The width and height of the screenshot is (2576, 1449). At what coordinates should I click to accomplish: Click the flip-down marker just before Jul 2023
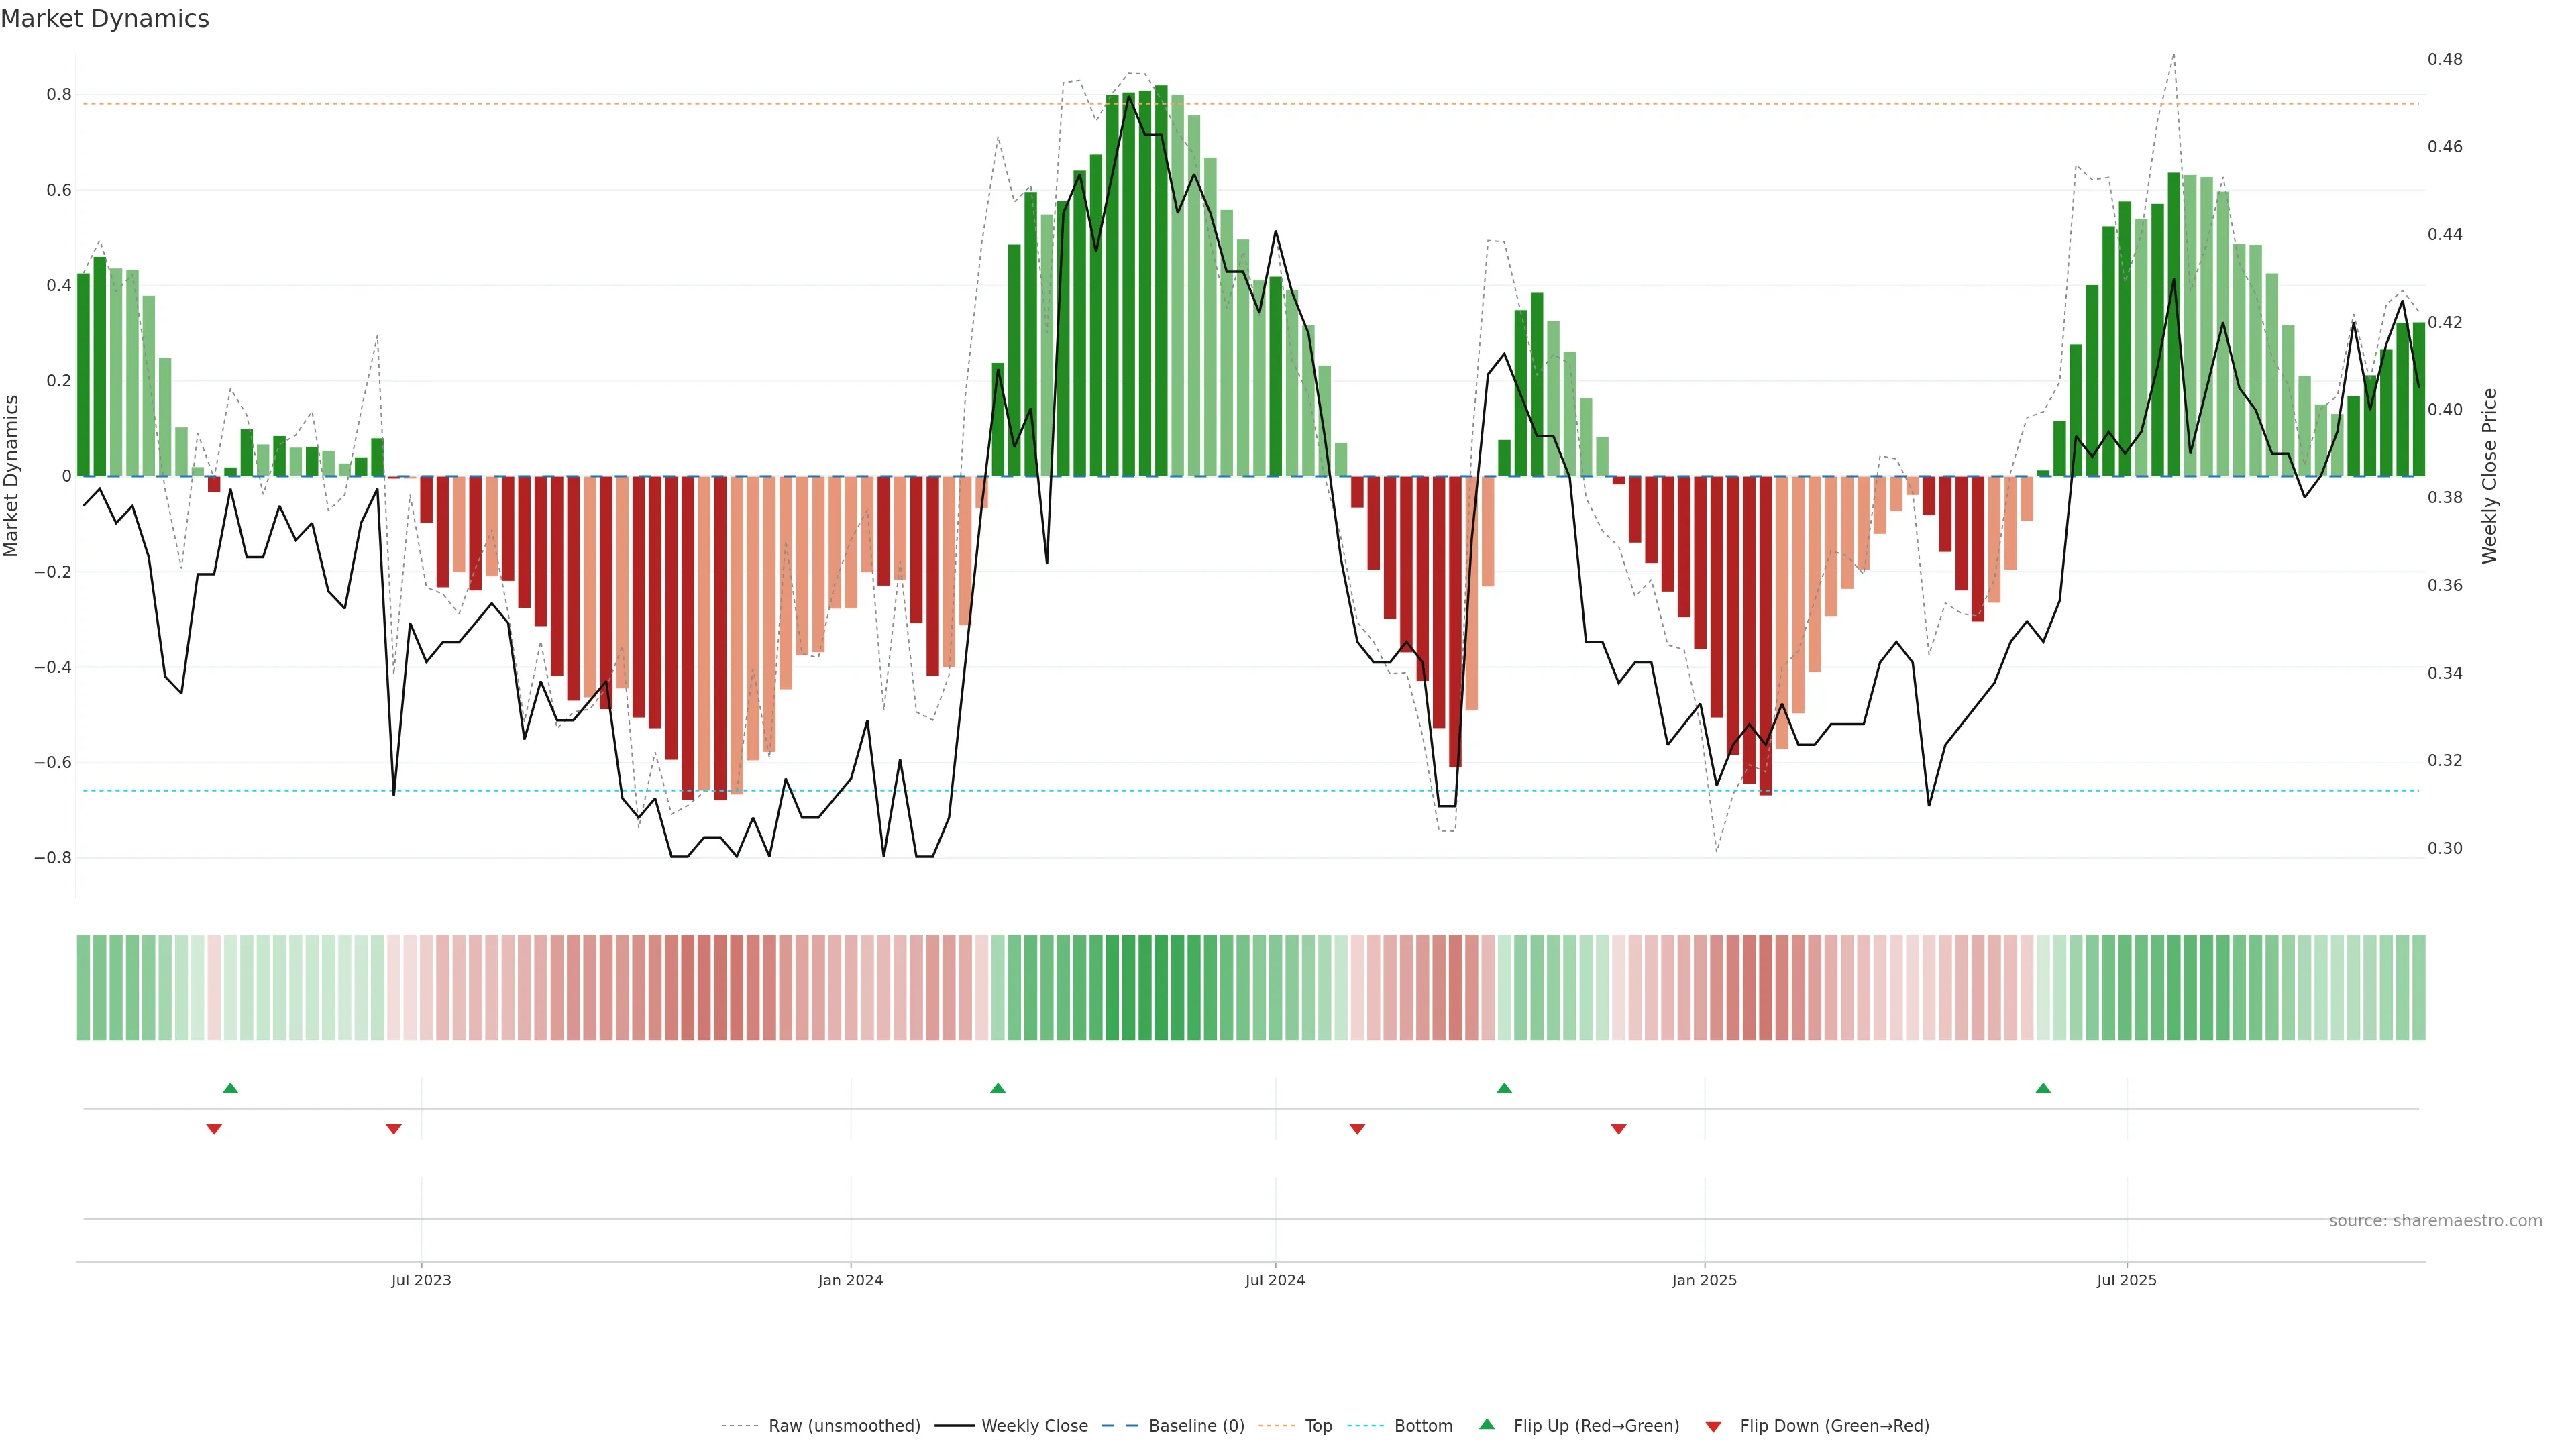pos(393,1129)
